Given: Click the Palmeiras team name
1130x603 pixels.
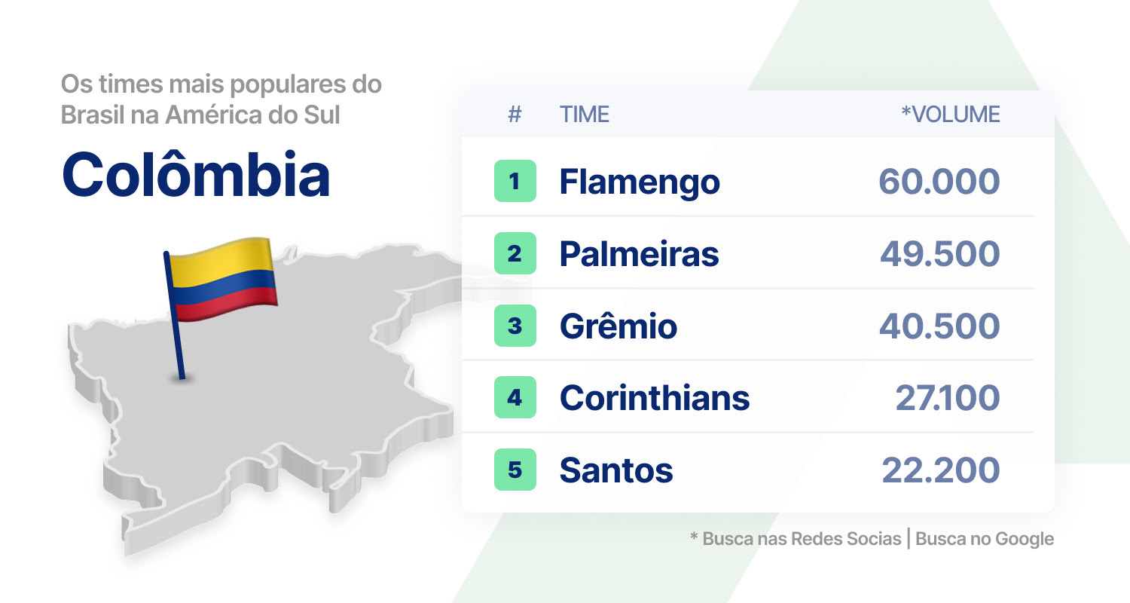Looking at the screenshot, I should coord(639,254).
